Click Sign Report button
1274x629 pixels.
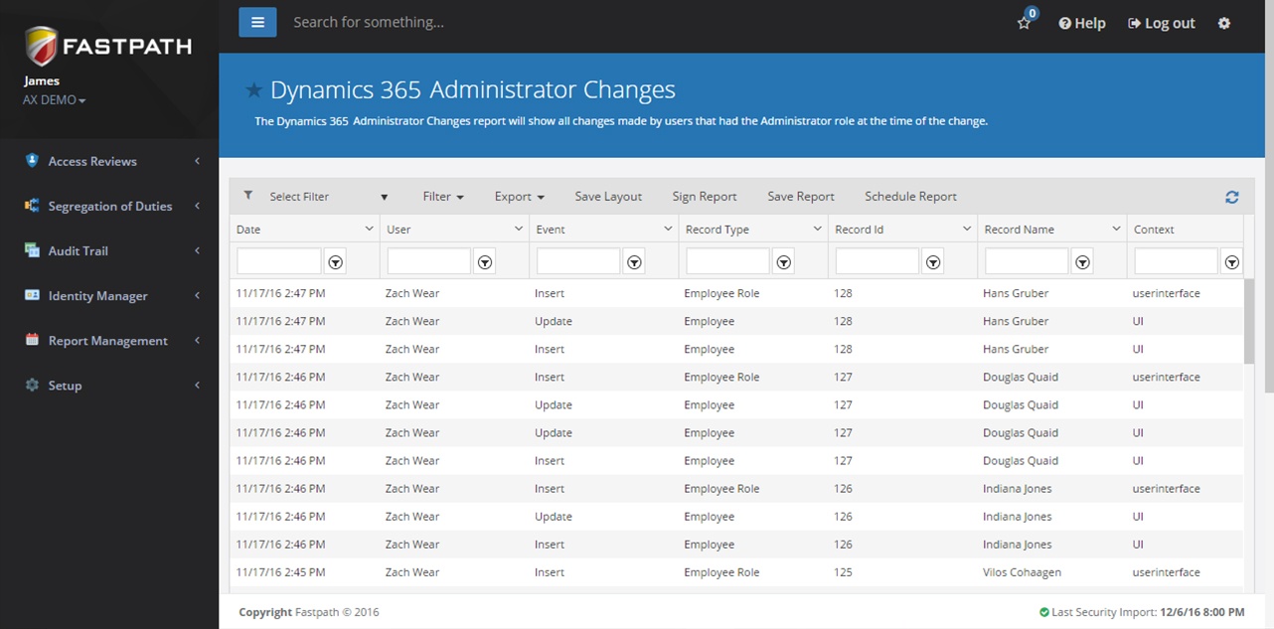pos(705,197)
